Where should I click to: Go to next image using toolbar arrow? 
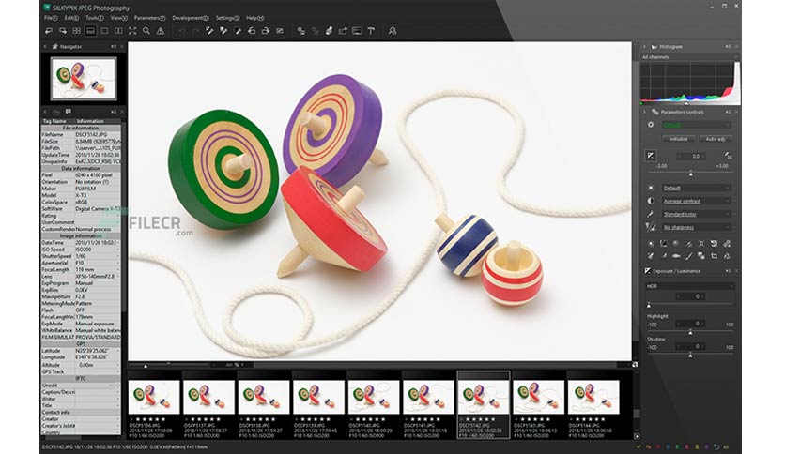point(63,31)
